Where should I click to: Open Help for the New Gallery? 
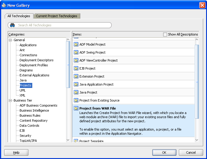16,152
